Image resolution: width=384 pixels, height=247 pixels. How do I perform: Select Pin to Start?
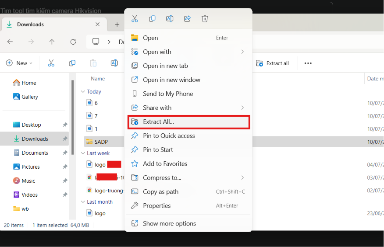tap(188, 150)
